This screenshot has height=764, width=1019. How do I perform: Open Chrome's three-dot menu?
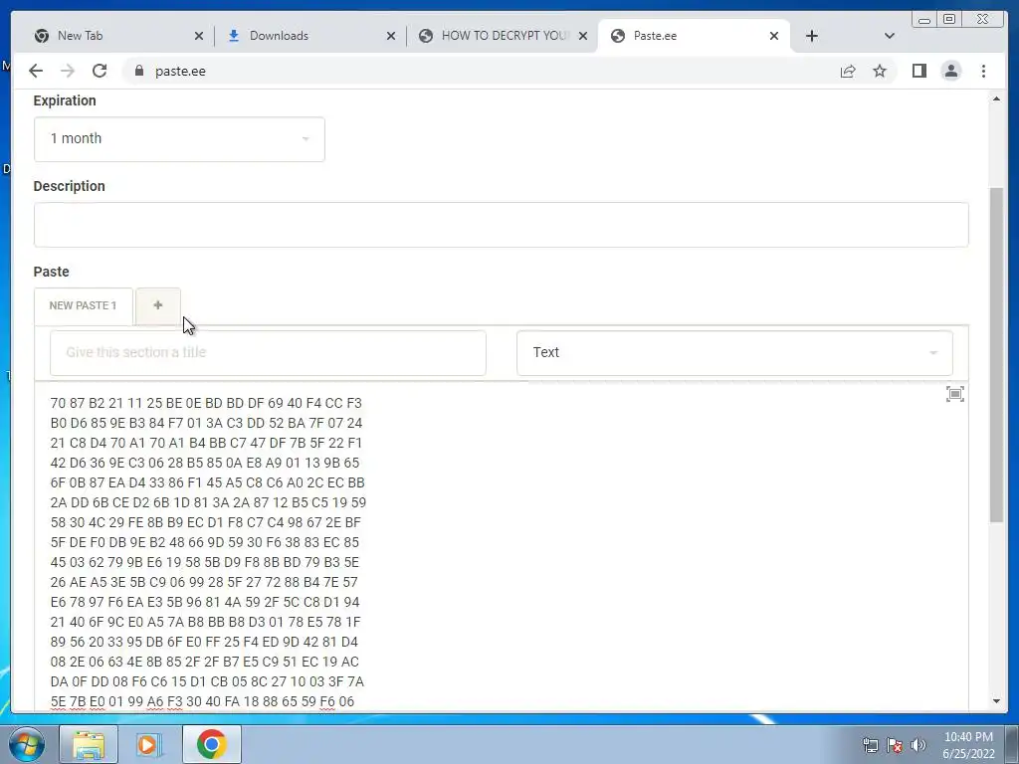(x=983, y=71)
